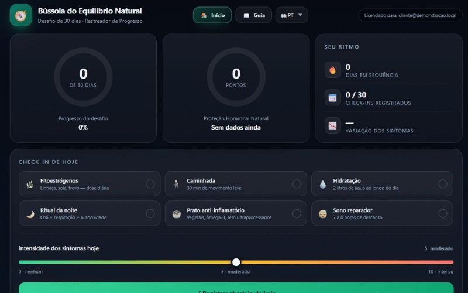Click the '0 · nenhum' slider label

click(30, 272)
